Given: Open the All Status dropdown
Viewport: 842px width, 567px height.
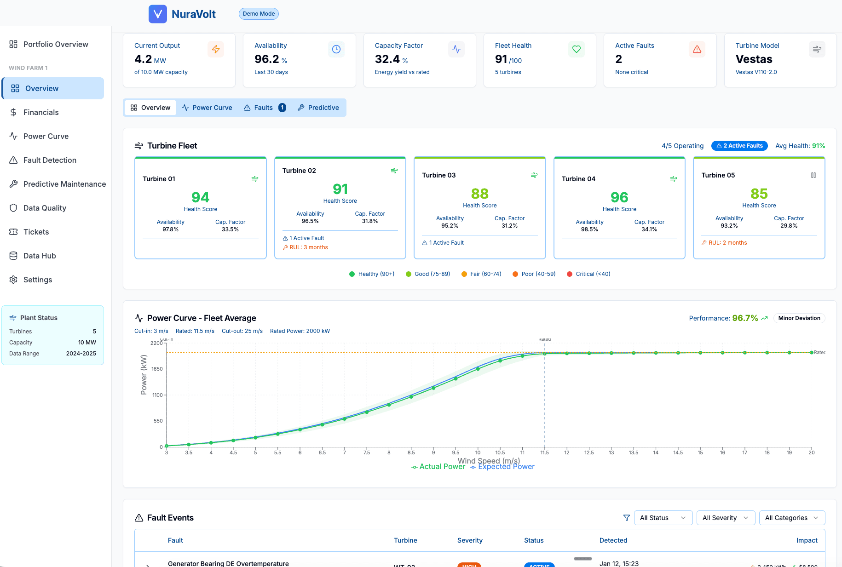Looking at the screenshot, I should tap(663, 518).
